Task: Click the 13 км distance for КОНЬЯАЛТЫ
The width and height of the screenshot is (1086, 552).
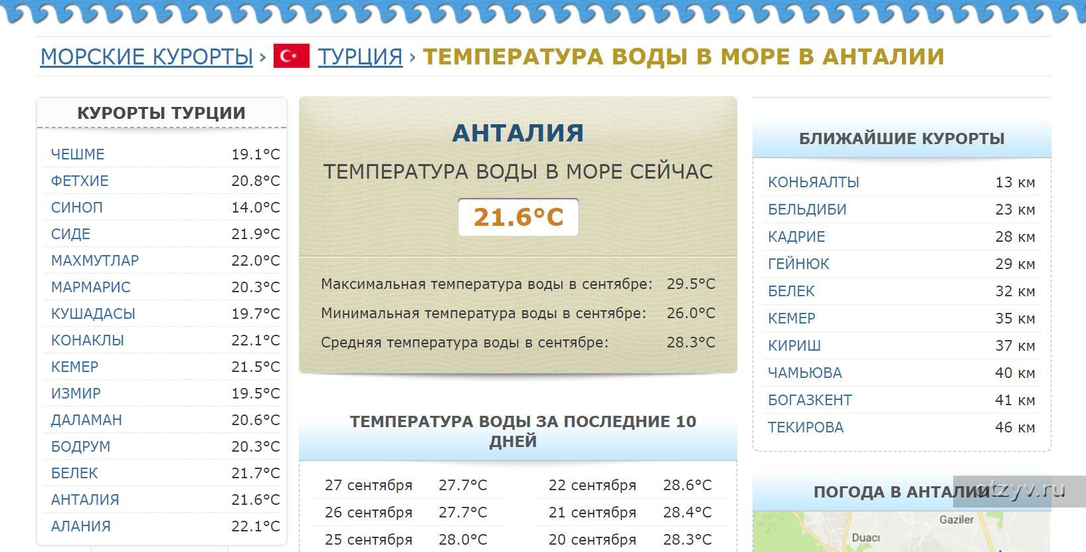Action: coord(1015,182)
